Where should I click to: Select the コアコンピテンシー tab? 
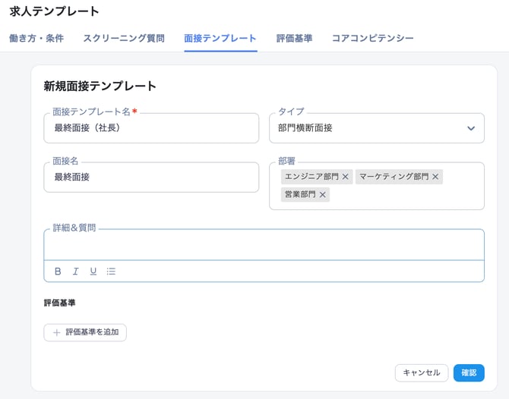pyautogui.click(x=373, y=38)
